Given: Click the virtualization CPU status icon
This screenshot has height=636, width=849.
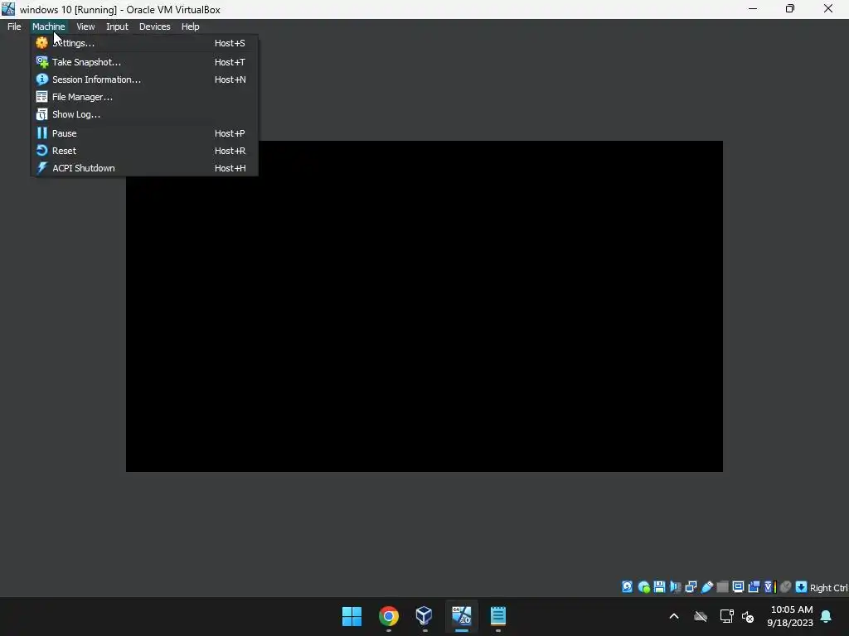Looking at the screenshot, I should click(x=770, y=587).
